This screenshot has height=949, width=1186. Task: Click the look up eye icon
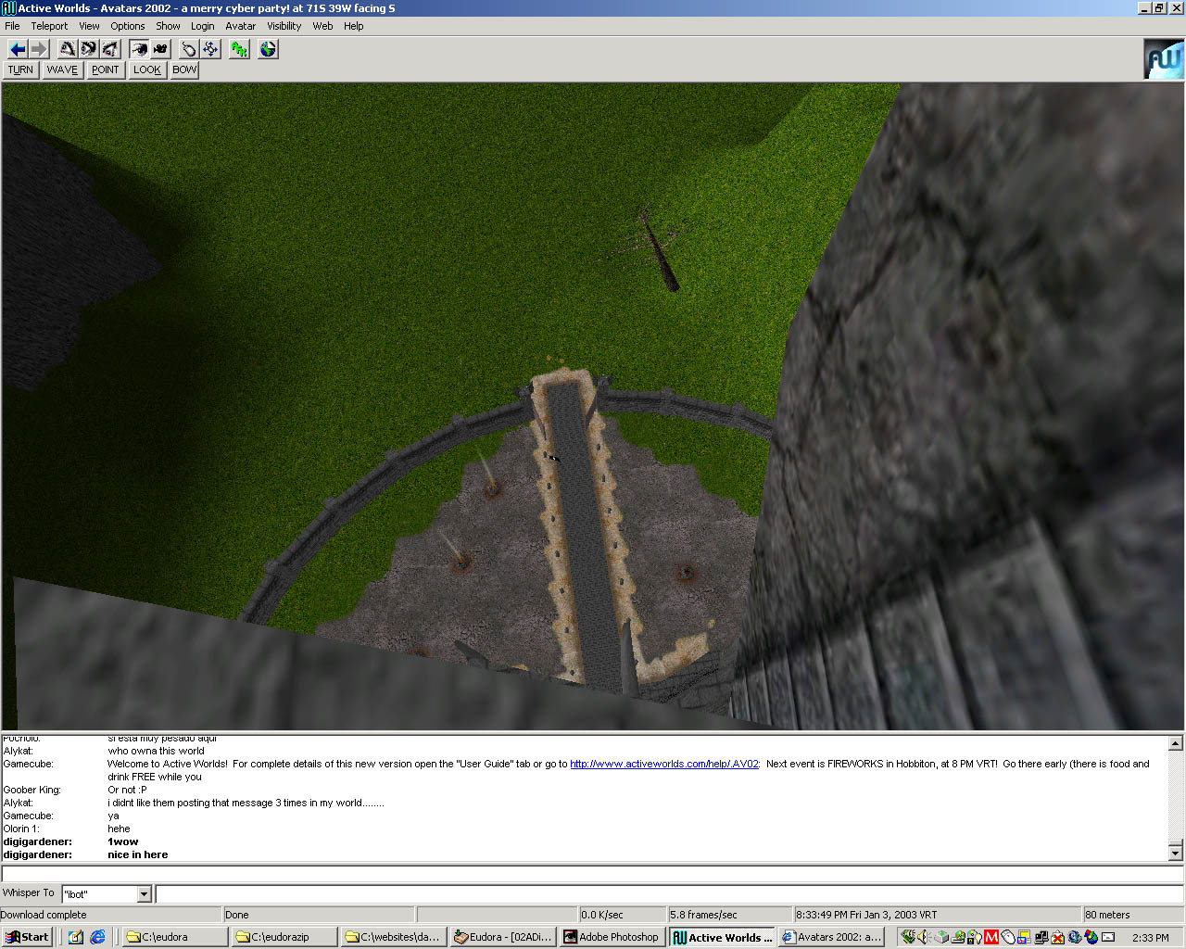tap(67, 49)
